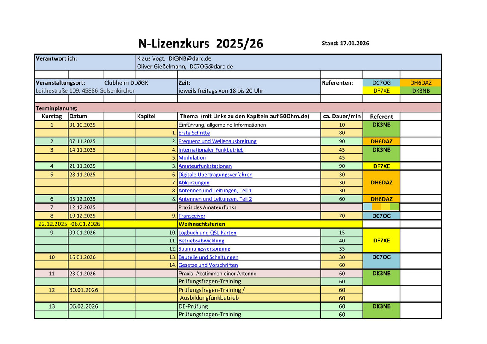Open Frequenz und Wellenausbreitung link
The image size is (487, 344).
coord(217,141)
